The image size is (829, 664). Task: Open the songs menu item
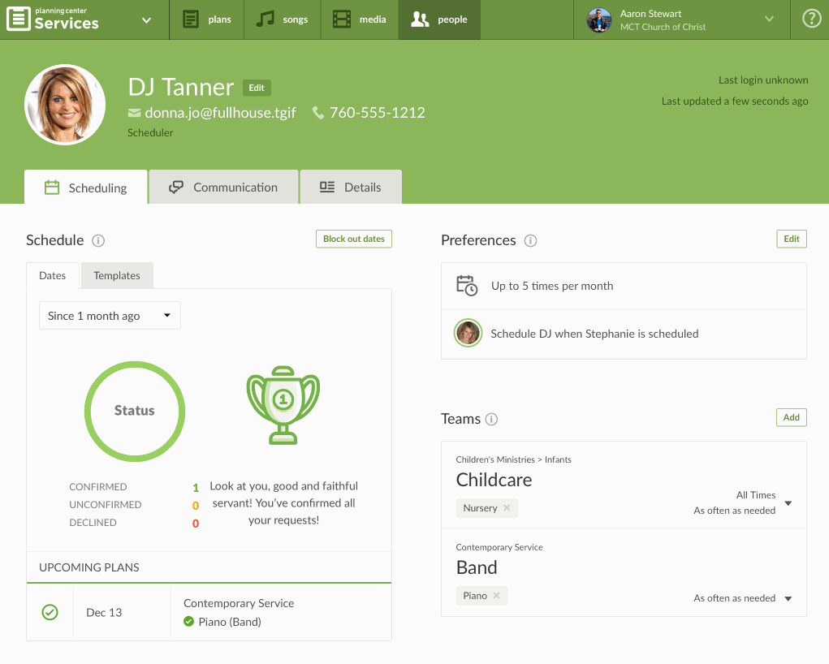coord(283,19)
